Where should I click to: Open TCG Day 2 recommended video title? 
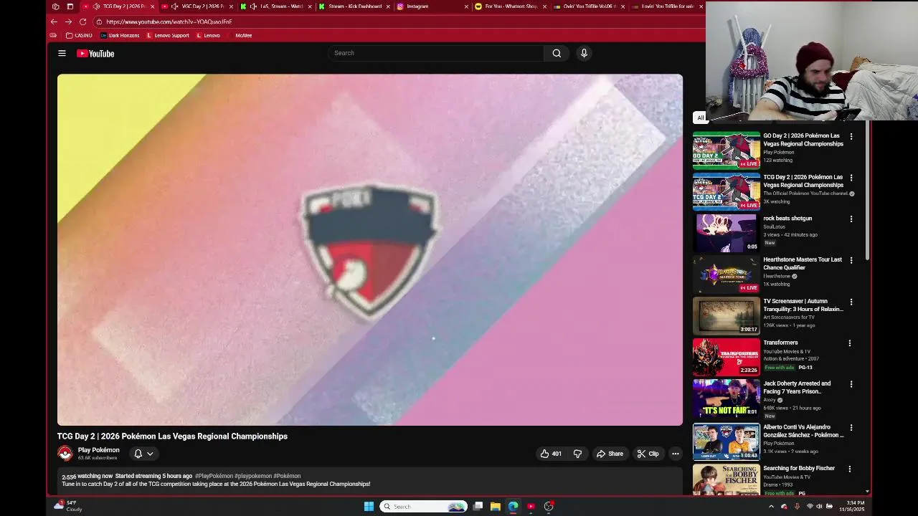pyautogui.click(x=803, y=181)
